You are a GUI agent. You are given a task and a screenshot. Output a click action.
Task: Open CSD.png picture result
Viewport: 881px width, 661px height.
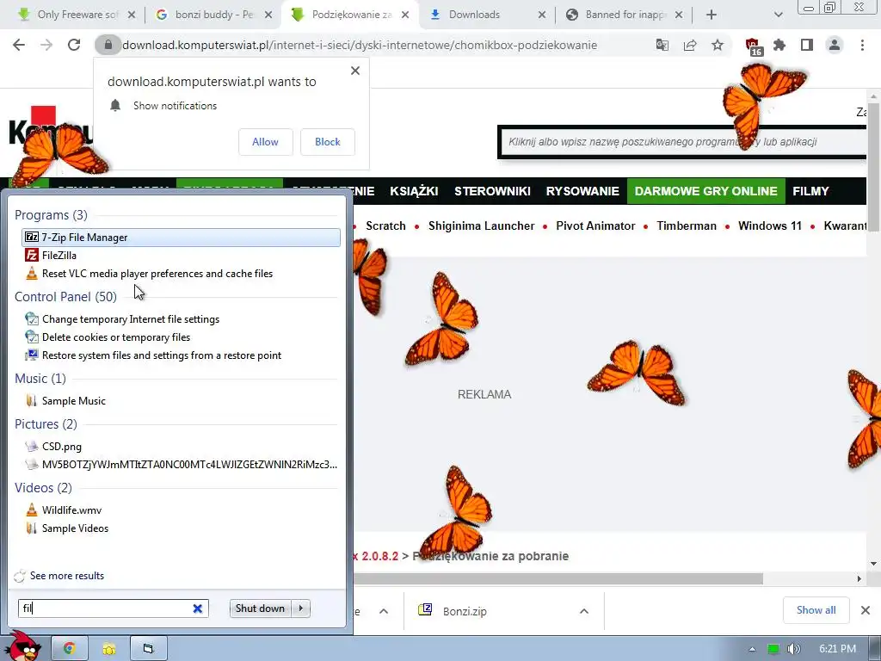(x=181, y=446)
